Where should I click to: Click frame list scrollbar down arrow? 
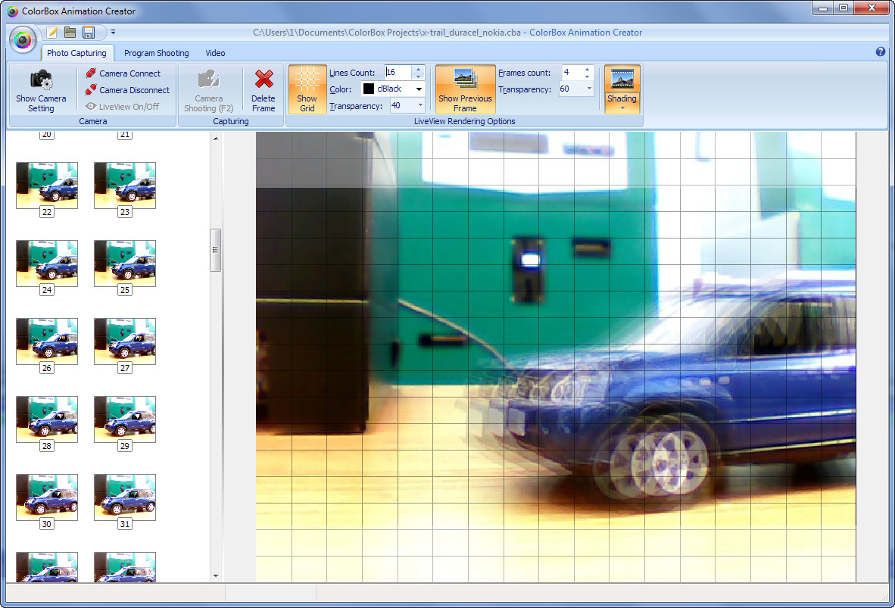point(216,575)
